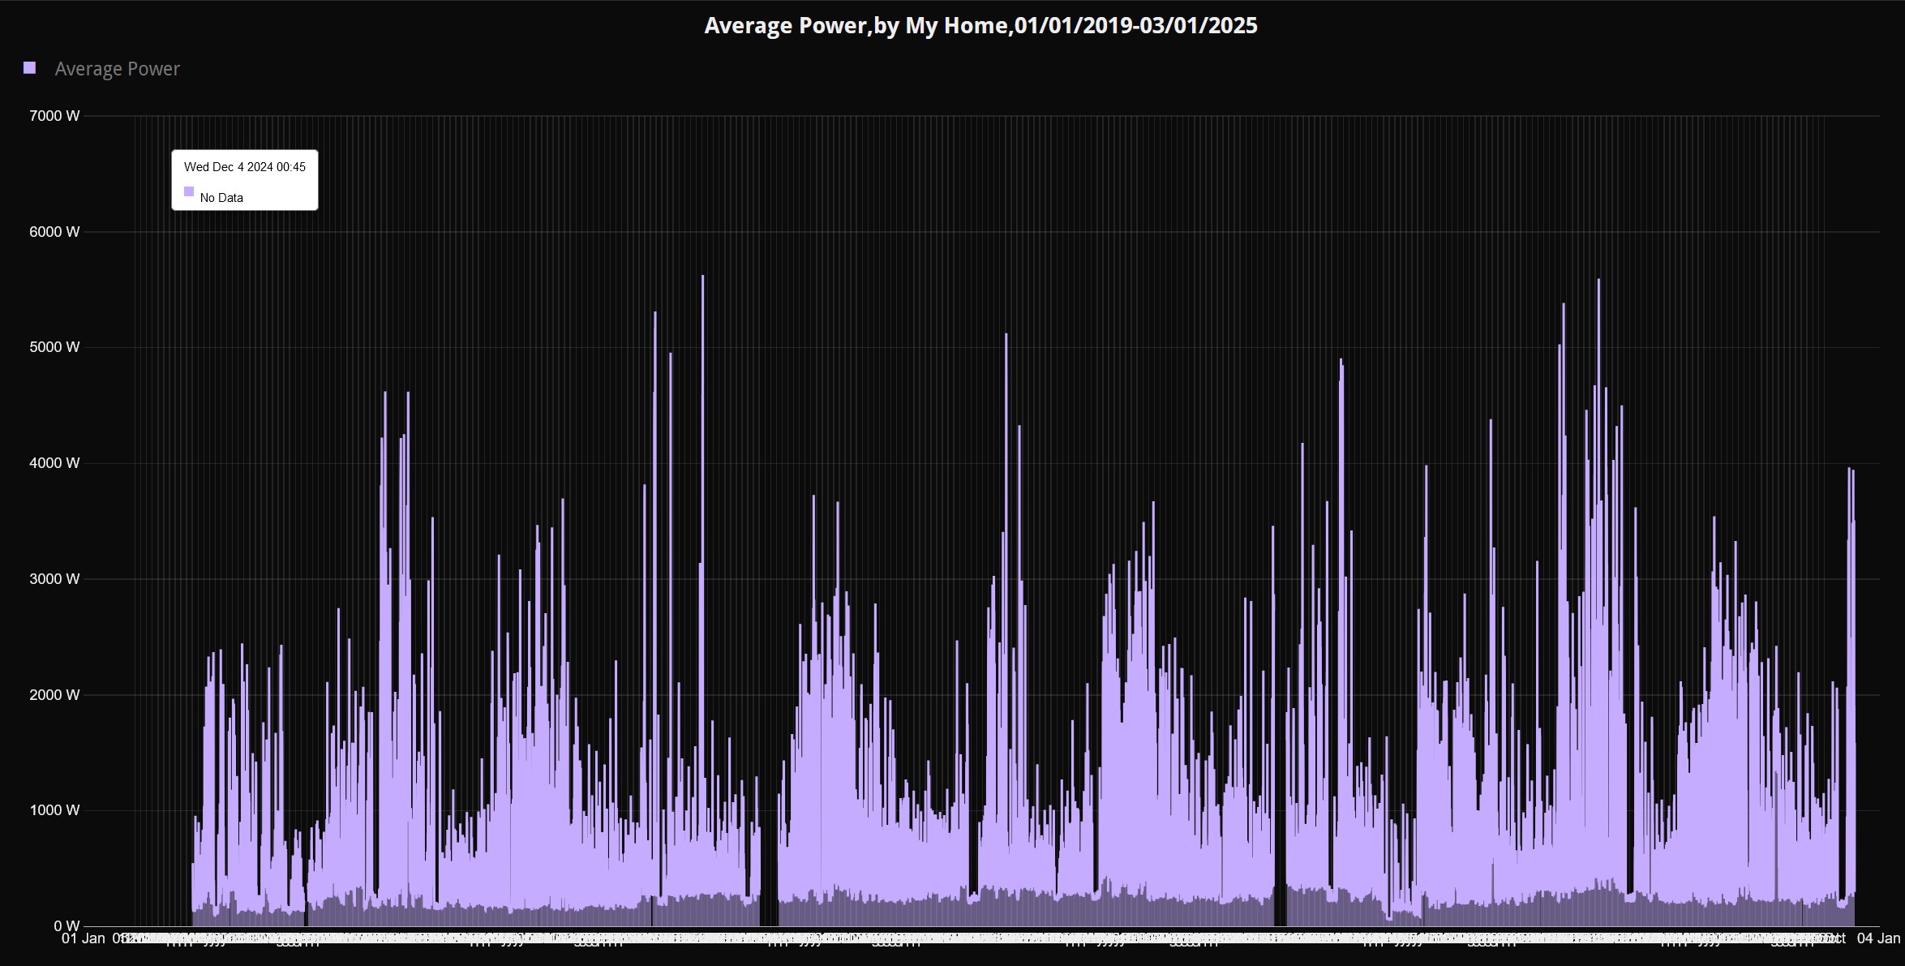The width and height of the screenshot is (1905, 966).
Task: Click the No Data tooltip entry
Action: (221, 198)
